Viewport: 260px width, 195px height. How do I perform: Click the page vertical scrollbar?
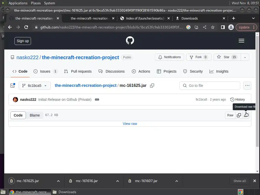(x=257, y=91)
